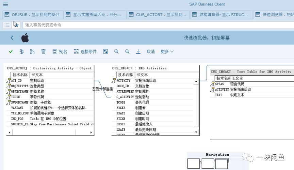
Task: Click the scroll down arrow of CUS_IMGACH
Action: pos(196,132)
